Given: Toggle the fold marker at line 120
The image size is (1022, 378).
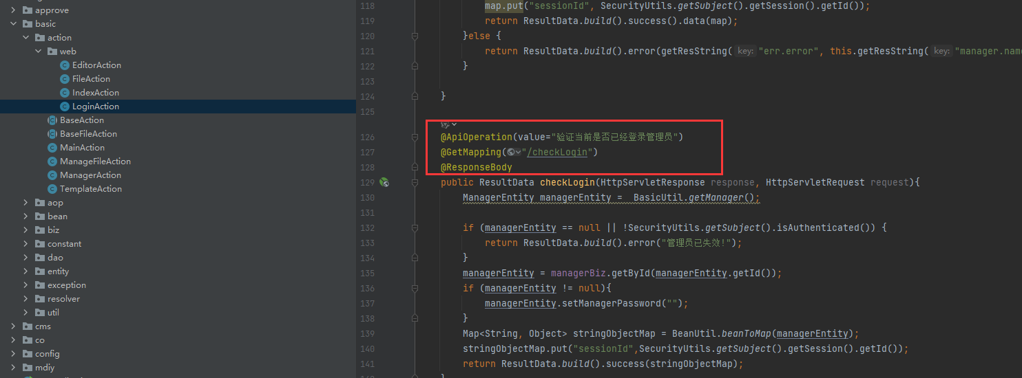Looking at the screenshot, I should coord(415,36).
